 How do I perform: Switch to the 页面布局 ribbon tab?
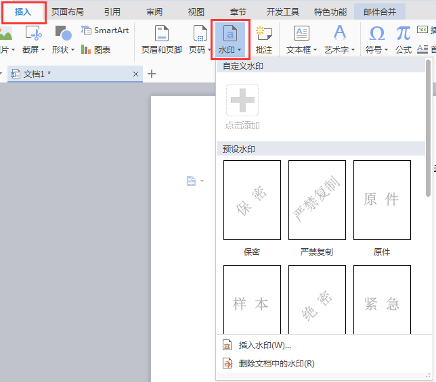pyautogui.click(x=68, y=11)
